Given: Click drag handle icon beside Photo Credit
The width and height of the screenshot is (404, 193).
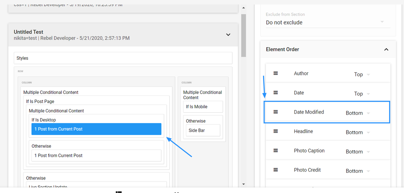Looking at the screenshot, I should click(276, 170).
